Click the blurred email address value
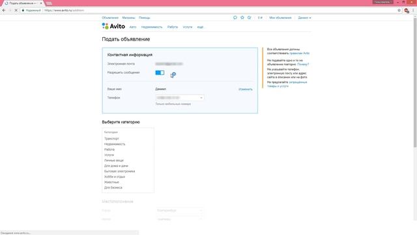 (169, 64)
